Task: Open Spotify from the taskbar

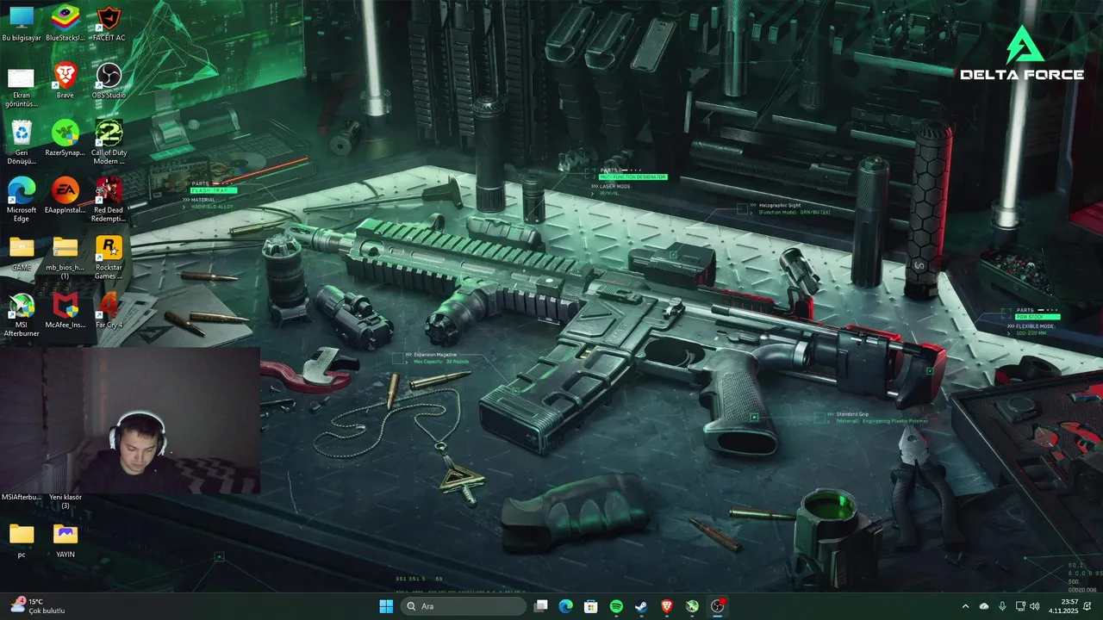Action: click(616, 606)
